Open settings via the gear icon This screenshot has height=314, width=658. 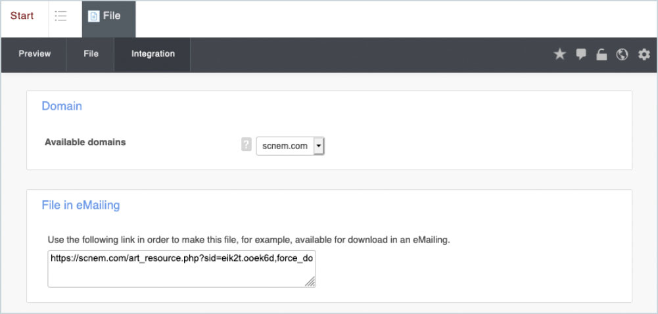[644, 55]
